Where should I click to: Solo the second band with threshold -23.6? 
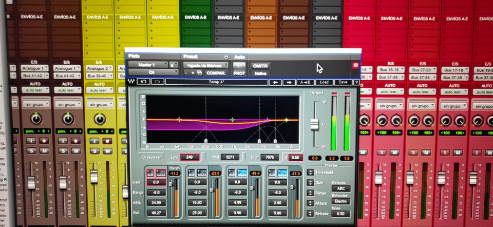pos(191,173)
